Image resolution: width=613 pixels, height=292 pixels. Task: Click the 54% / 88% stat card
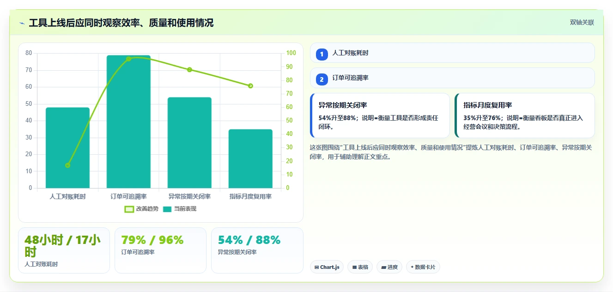(x=257, y=250)
